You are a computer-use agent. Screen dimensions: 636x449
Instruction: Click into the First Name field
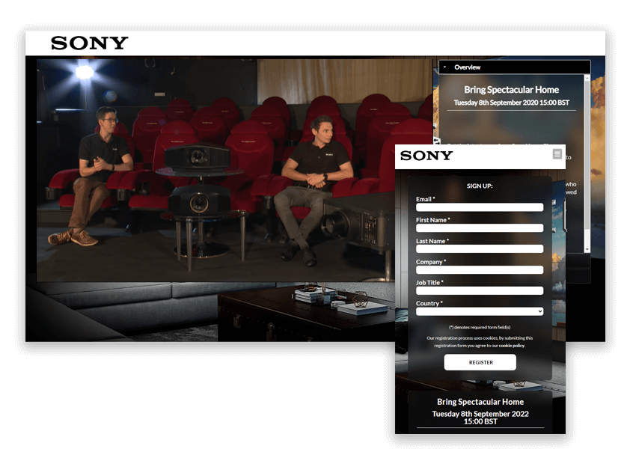[480, 228]
